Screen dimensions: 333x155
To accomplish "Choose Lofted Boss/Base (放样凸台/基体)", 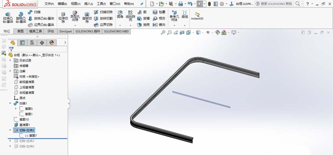I will (x=41, y=18).
